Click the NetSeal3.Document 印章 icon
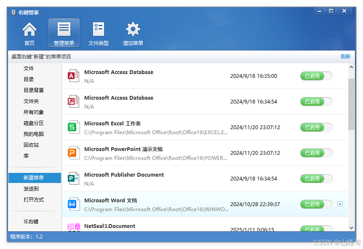The height and width of the screenshot is (249, 363). click(74, 227)
